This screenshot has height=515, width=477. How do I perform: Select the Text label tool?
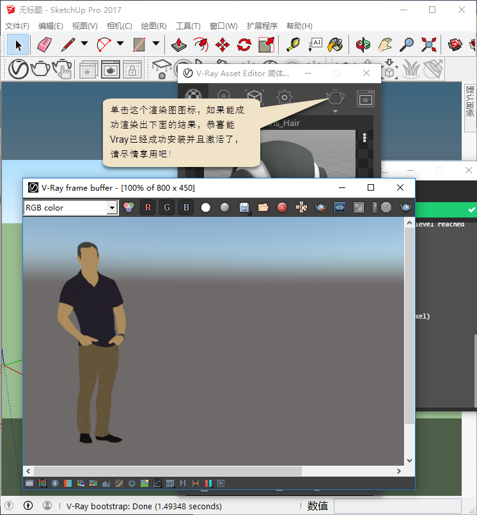click(315, 45)
